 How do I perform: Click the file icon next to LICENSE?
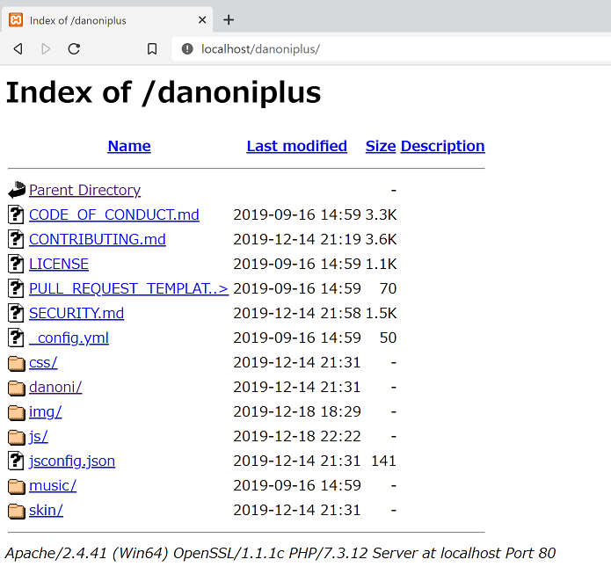click(16, 264)
